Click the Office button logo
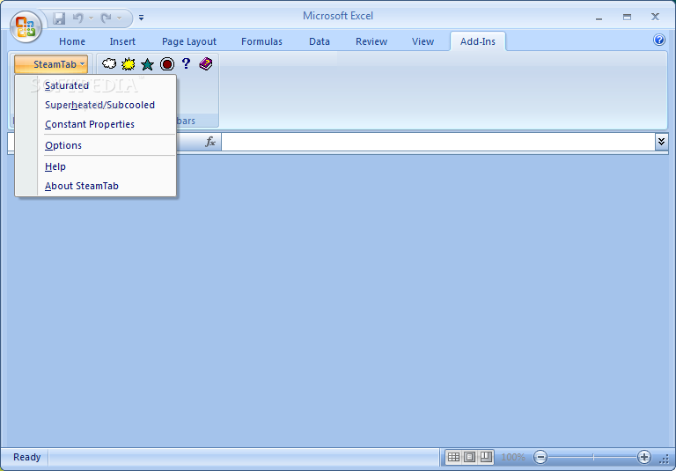 click(x=26, y=26)
